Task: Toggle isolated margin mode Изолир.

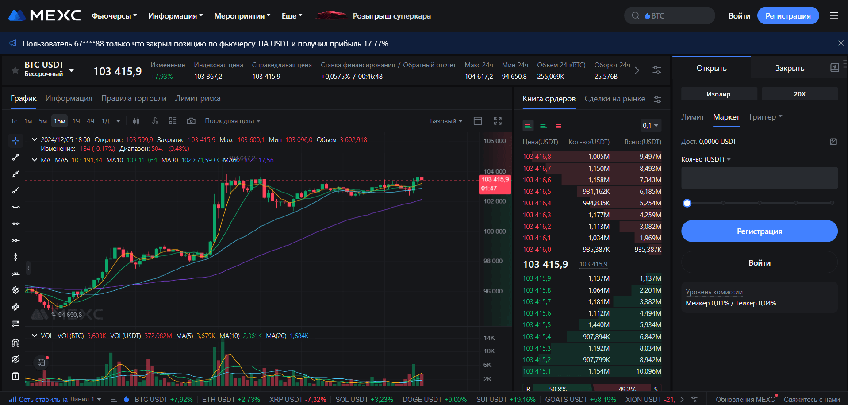Action: coord(719,94)
